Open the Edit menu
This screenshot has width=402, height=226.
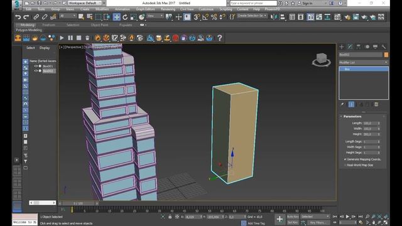[x=28, y=9]
